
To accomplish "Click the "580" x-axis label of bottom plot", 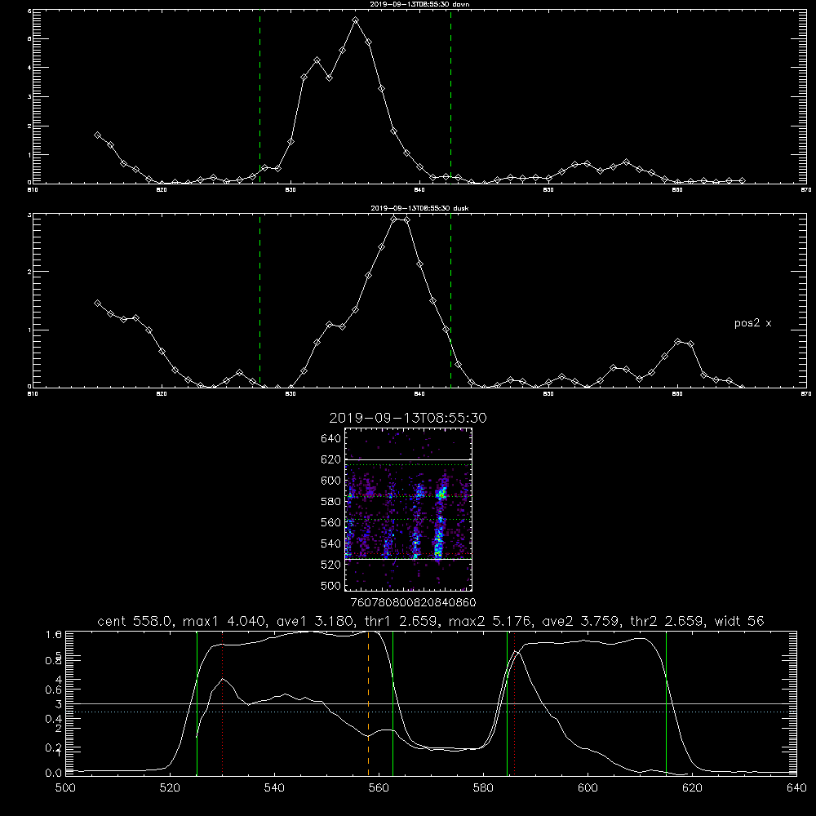I will pos(483,788).
